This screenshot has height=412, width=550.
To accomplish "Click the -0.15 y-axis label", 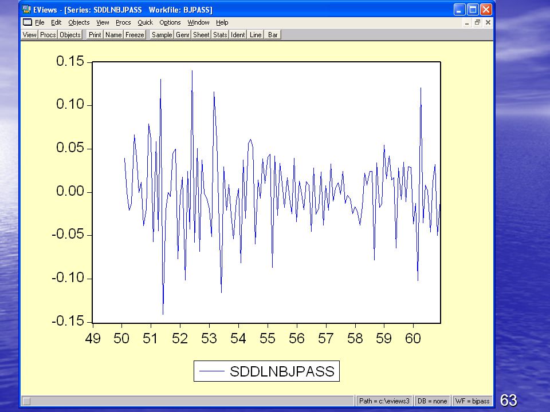I will point(68,321).
